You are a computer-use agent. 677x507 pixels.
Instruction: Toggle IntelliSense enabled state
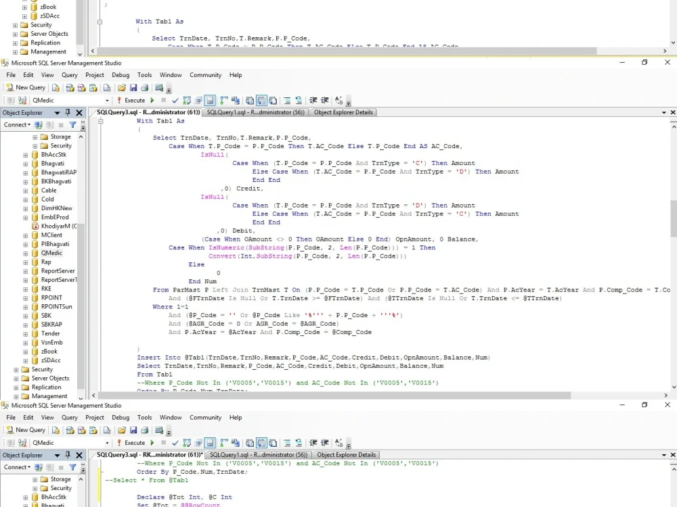click(209, 99)
